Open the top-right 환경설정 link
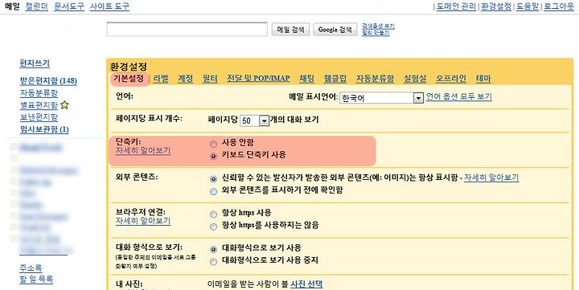Image resolution: width=579 pixels, height=290 pixels. [x=496, y=6]
